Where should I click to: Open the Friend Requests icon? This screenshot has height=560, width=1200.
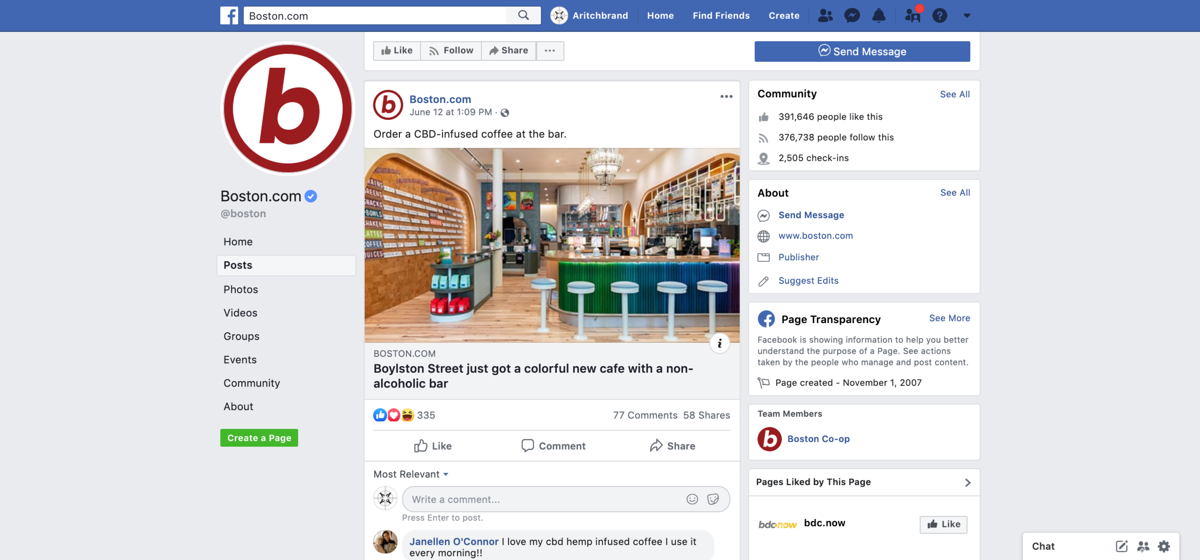coord(825,15)
